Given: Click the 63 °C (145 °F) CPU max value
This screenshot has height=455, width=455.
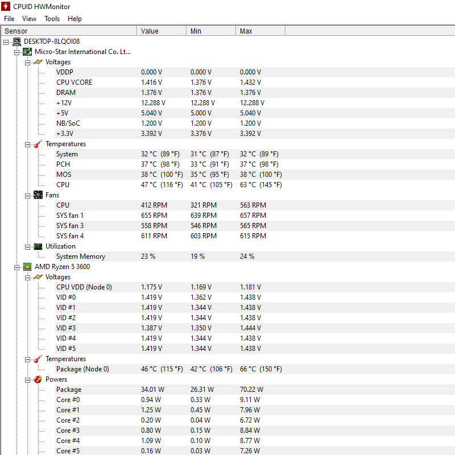Looking at the screenshot, I should click(260, 185).
